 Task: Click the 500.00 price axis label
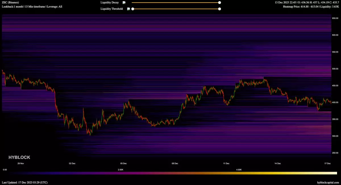[x=336, y=69]
